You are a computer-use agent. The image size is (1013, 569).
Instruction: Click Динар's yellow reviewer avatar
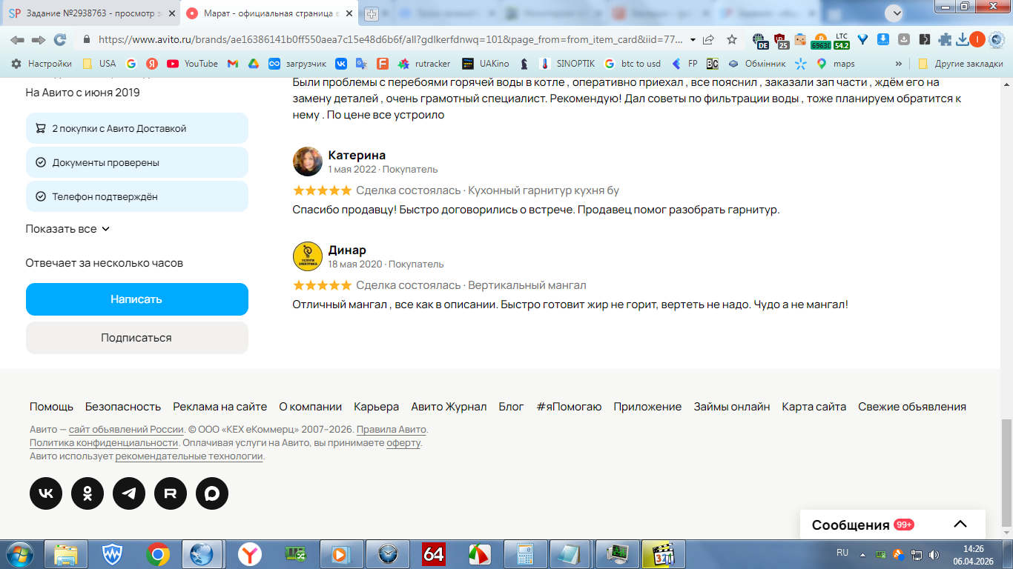(x=308, y=256)
